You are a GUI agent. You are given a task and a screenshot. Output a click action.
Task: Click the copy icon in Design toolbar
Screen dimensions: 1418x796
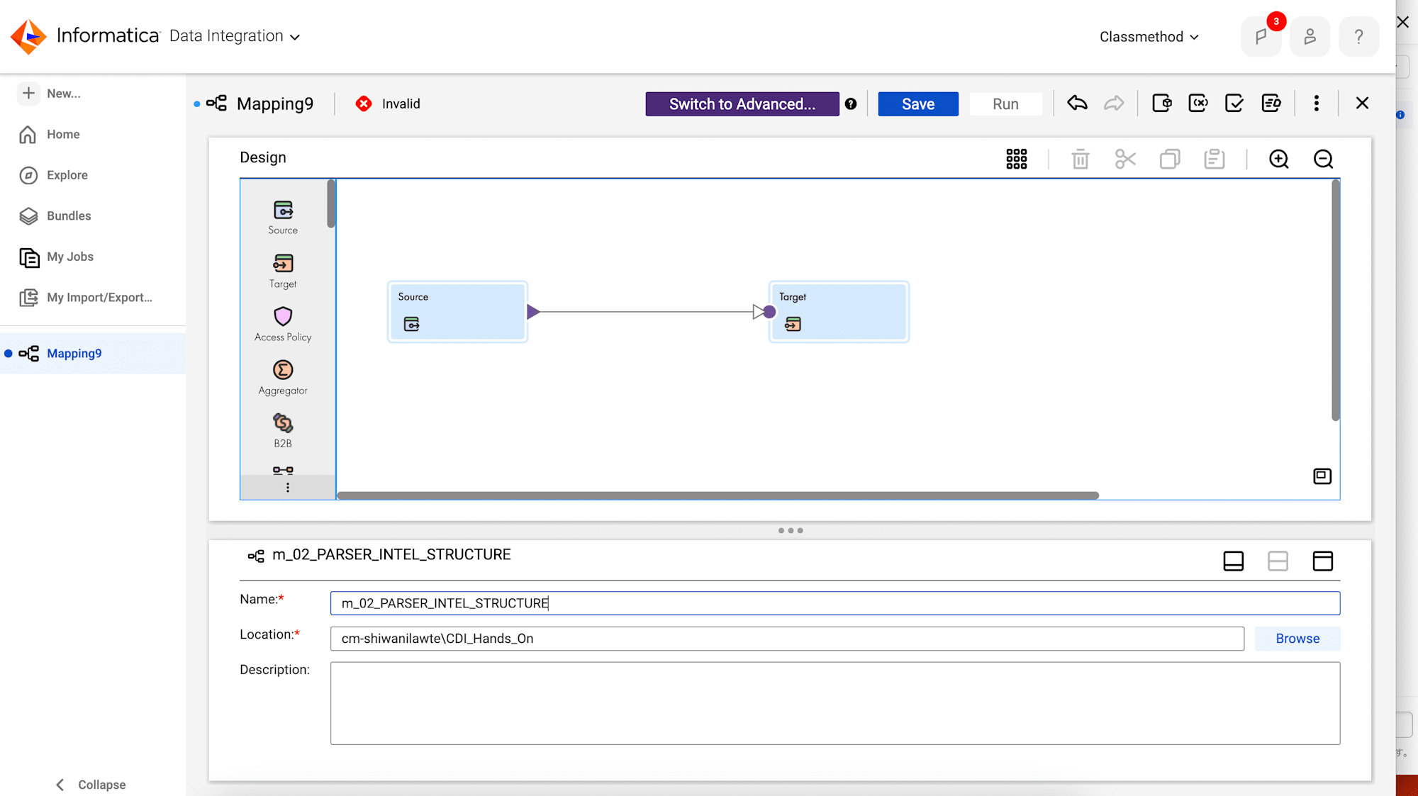[1170, 159]
